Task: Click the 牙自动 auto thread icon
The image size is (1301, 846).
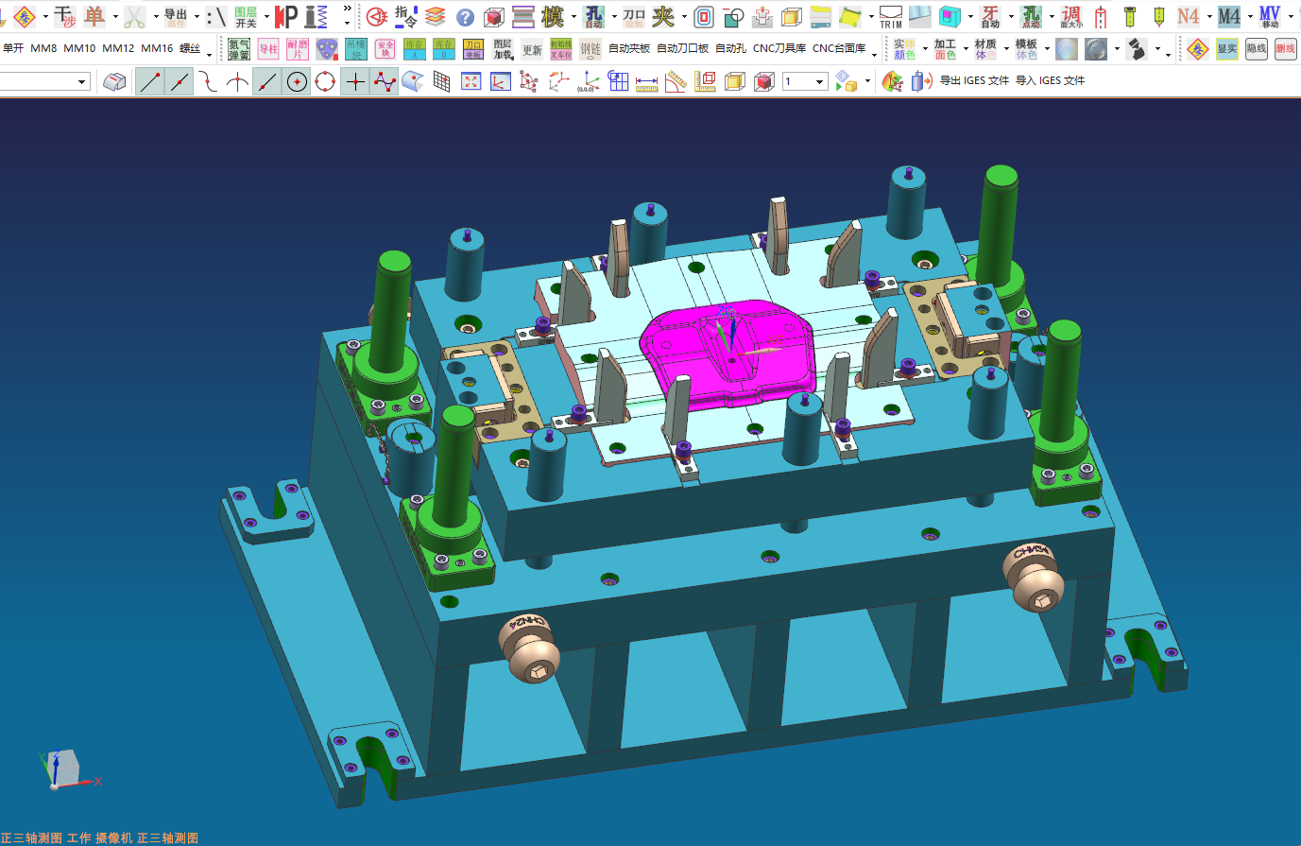Action: 990,16
